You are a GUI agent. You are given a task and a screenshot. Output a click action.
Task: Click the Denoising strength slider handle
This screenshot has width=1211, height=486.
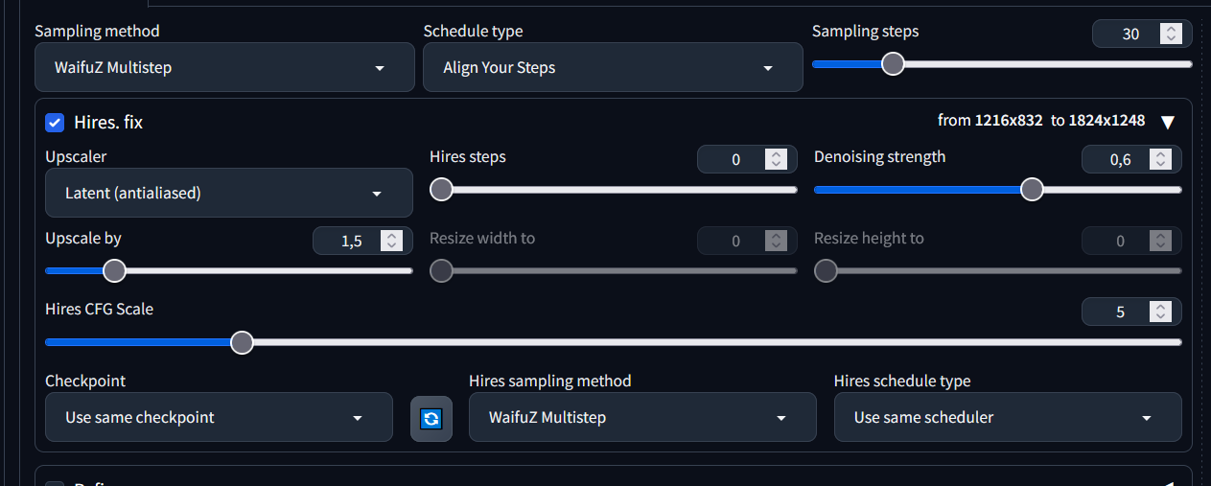pyautogui.click(x=1032, y=190)
